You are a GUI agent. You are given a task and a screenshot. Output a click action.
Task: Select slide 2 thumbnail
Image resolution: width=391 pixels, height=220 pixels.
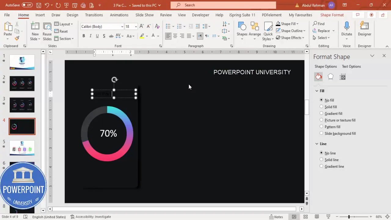(22, 83)
